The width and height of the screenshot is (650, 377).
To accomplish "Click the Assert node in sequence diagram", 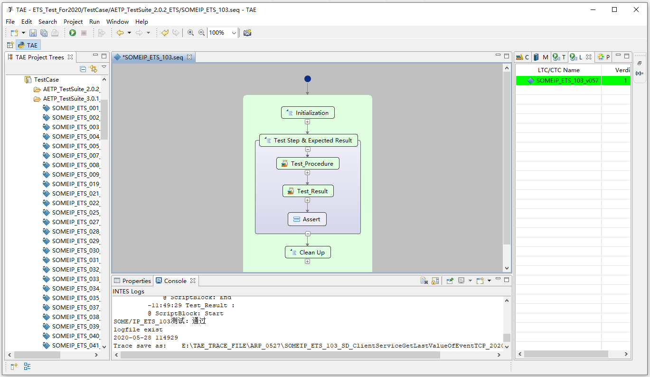I will pyautogui.click(x=307, y=219).
